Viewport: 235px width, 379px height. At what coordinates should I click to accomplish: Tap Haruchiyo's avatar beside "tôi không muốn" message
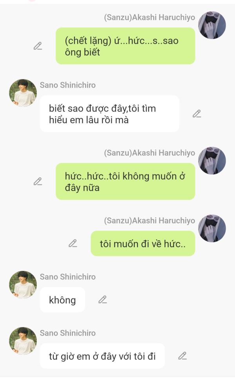[x=212, y=160]
